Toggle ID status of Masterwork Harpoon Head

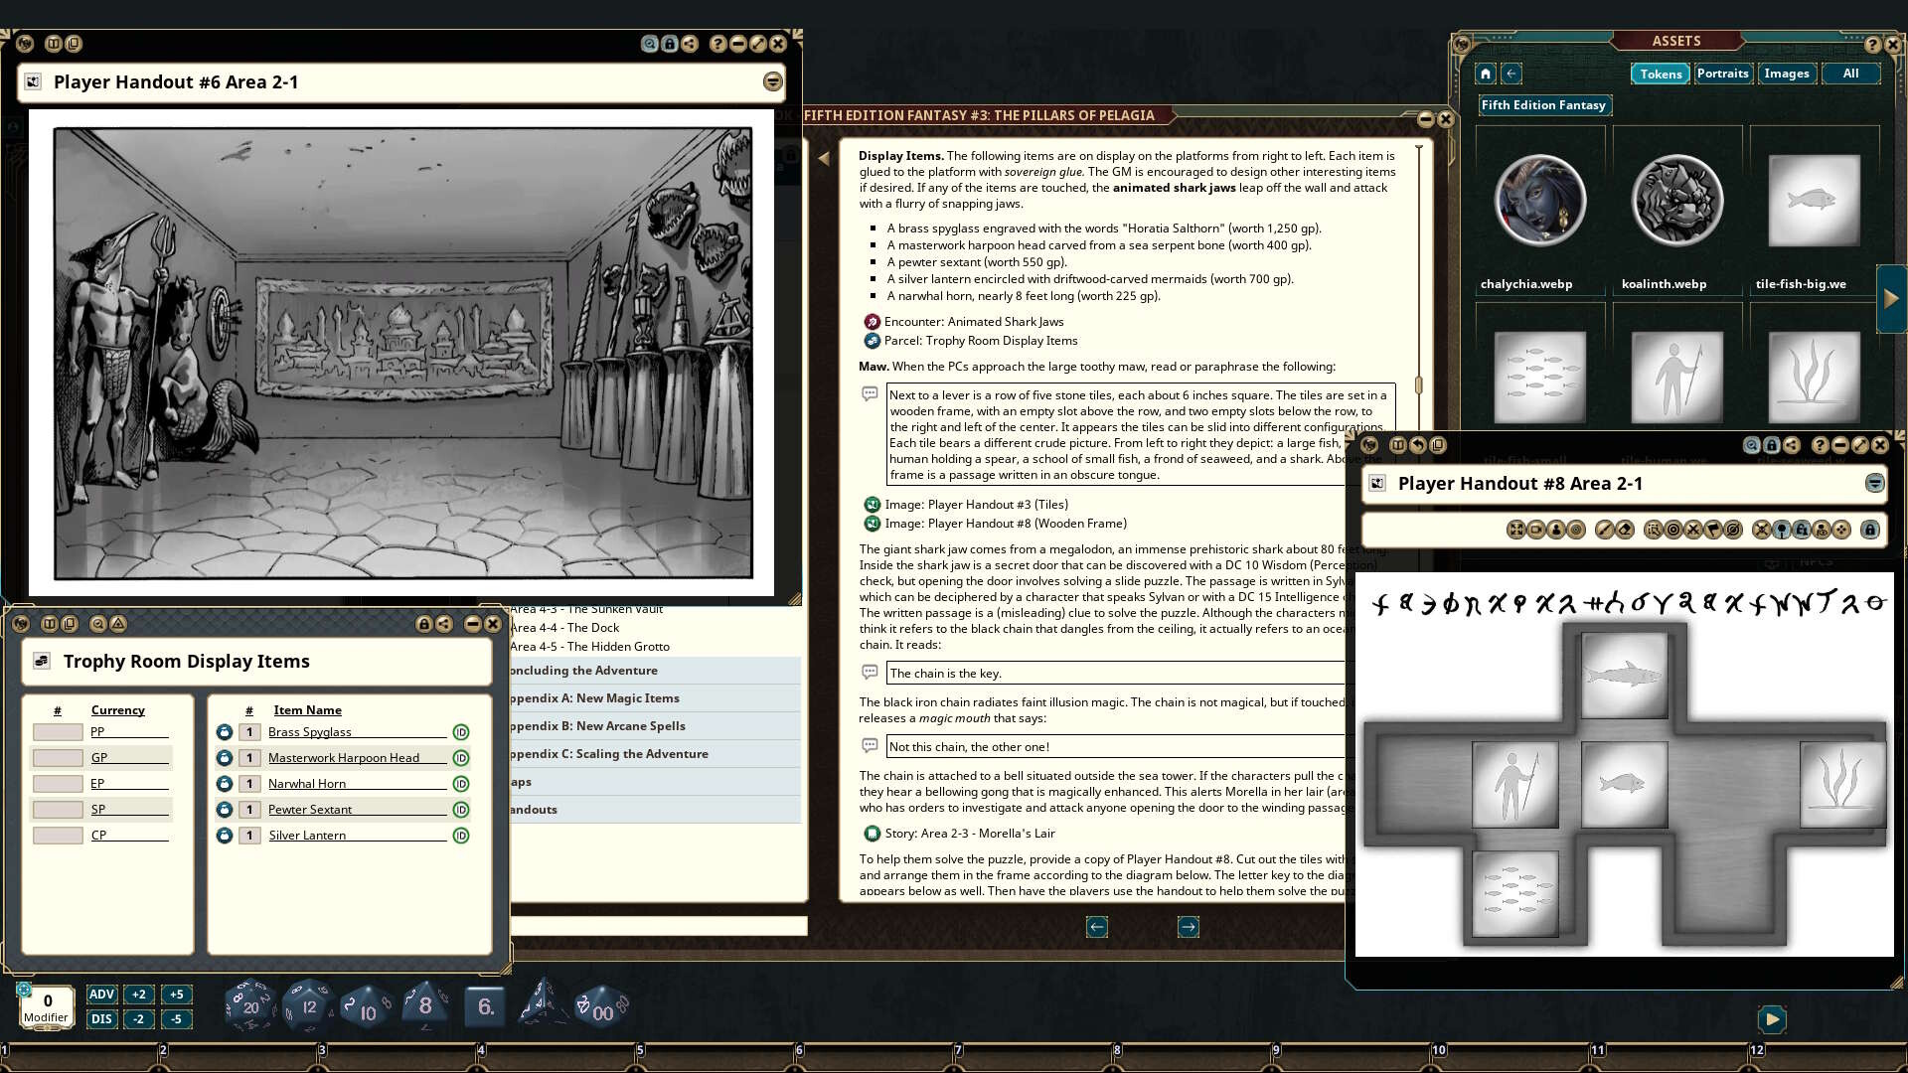tap(461, 758)
